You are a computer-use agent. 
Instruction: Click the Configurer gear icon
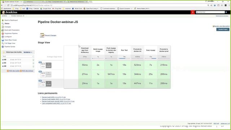click(3, 37)
